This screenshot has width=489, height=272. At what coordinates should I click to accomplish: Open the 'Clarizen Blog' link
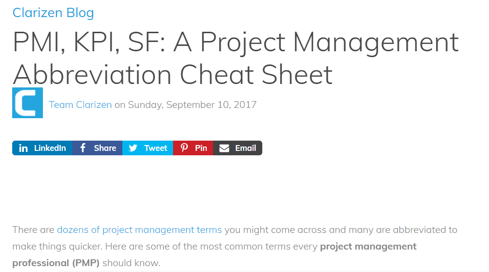[x=53, y=13]
